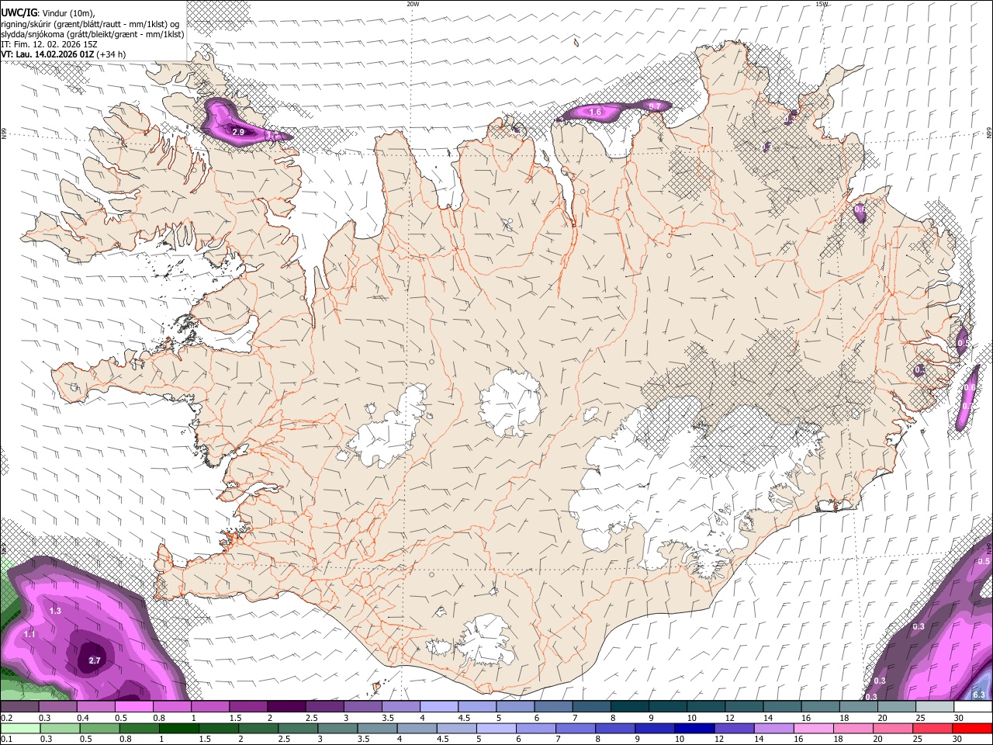Click the 1.1 value in the southwest precipitation area
The image size is (993, 745).
pos(29,635)
